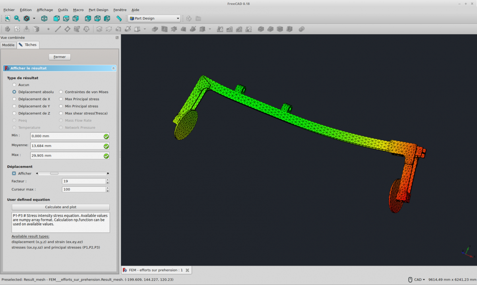Select Déplacement de X radio button
The height and width of the screenshot is (285, 477).
coord(14,99)
